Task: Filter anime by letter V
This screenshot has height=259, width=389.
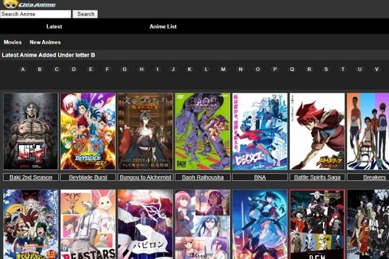Action: [377, 69]
